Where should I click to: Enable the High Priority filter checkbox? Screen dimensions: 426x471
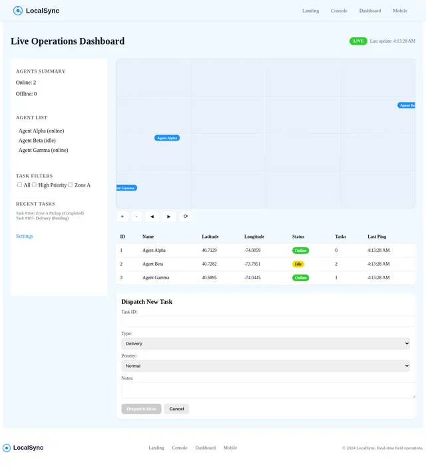pos(34,185)
